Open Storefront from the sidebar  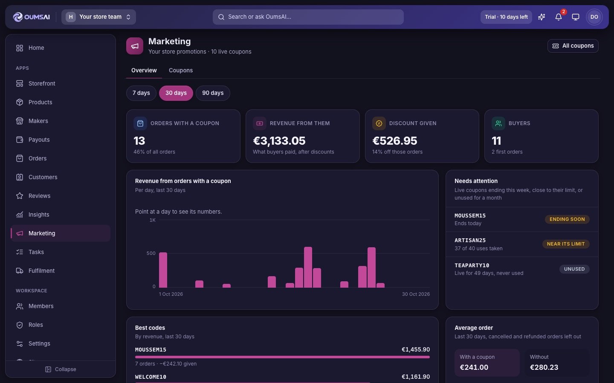pyautogui.click(x=61, y=83)
